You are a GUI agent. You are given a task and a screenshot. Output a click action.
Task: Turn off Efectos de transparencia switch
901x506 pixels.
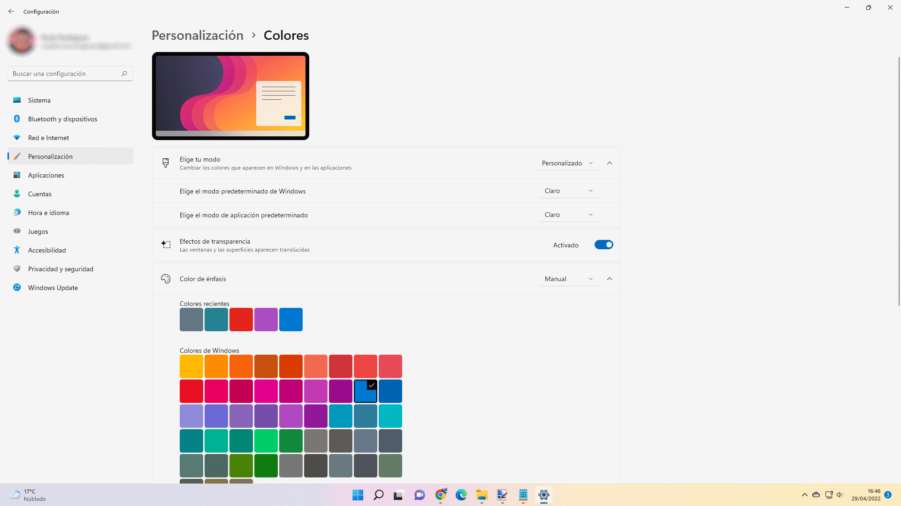click(603, 245)
